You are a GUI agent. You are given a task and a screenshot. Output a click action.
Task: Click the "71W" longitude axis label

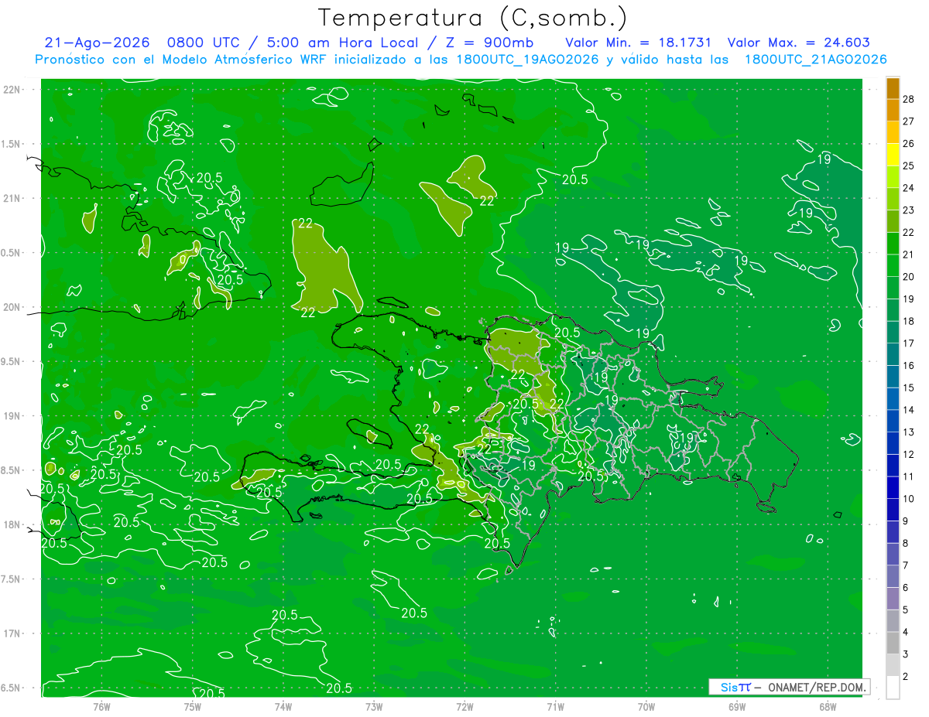(x=555, y=706)
